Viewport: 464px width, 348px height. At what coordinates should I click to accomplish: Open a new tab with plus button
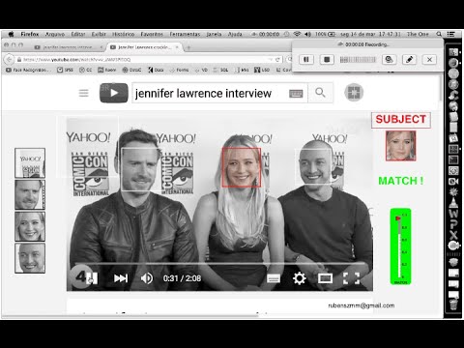pos(188,47)
